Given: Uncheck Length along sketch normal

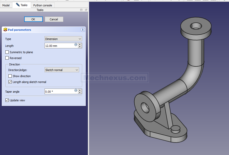Looking at the screenshot, I should 10,82.
